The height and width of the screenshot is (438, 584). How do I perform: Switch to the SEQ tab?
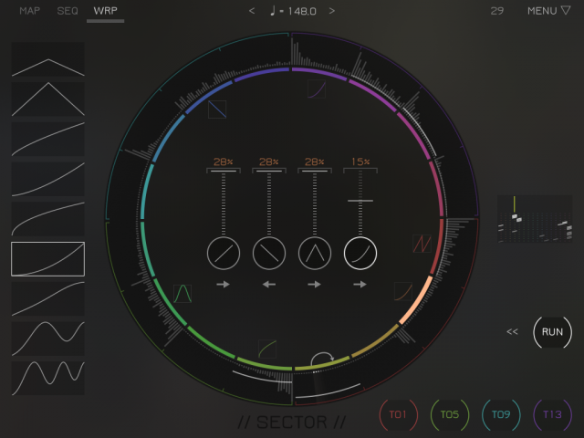click(68, 11)
